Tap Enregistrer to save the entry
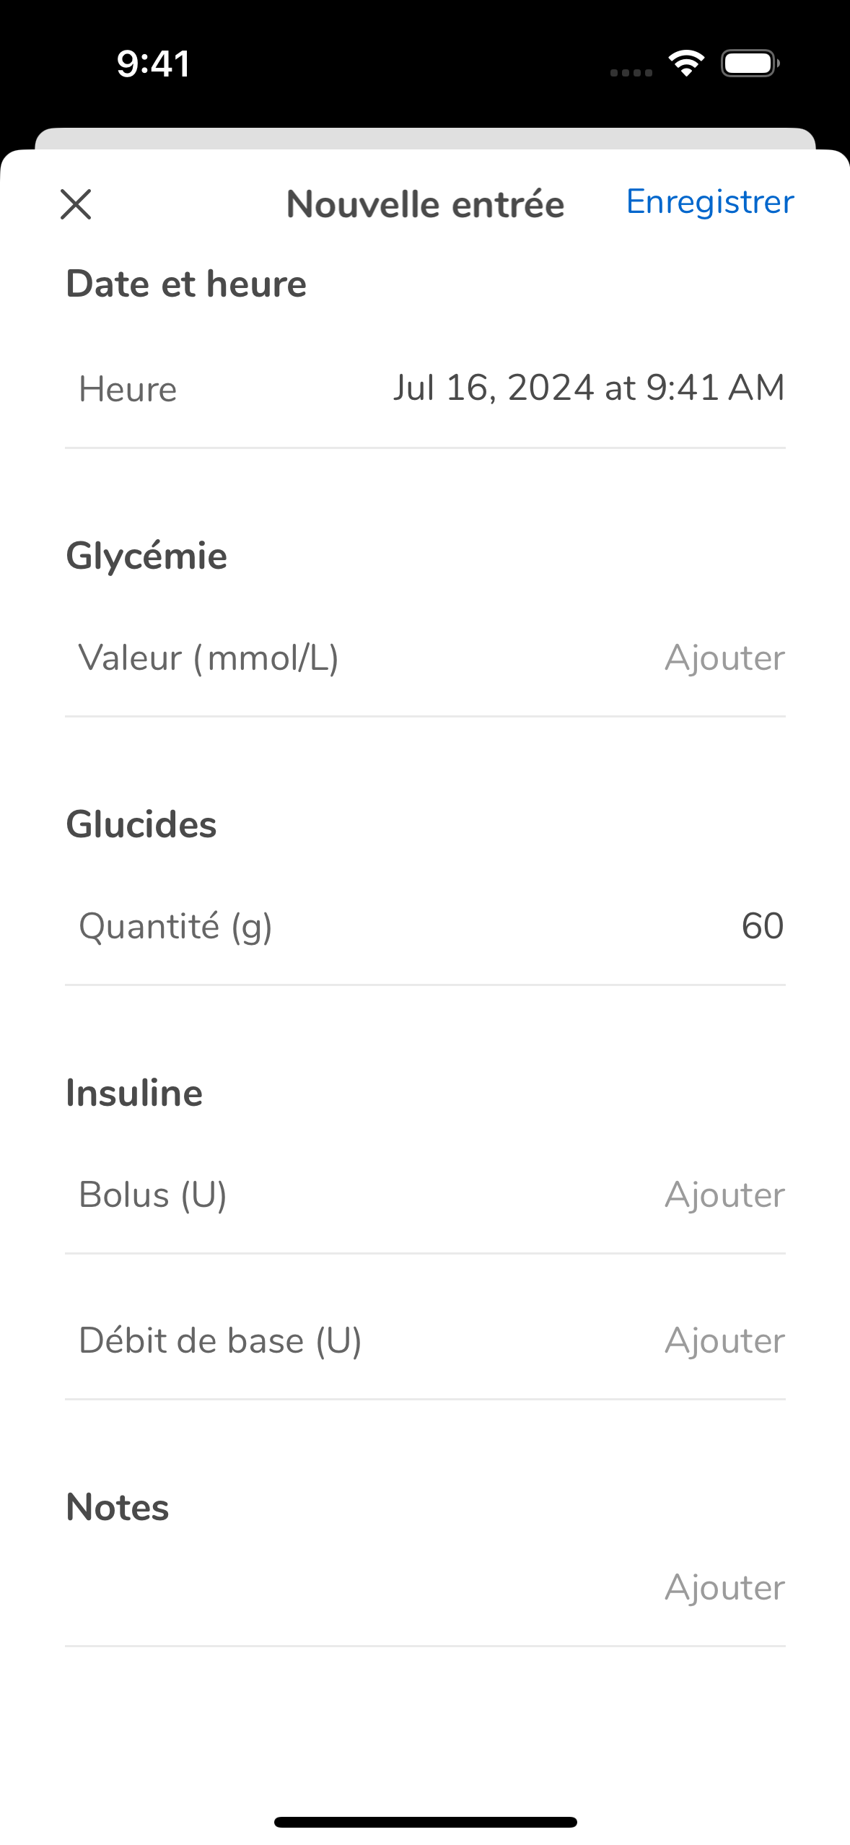 pos(710,202)
